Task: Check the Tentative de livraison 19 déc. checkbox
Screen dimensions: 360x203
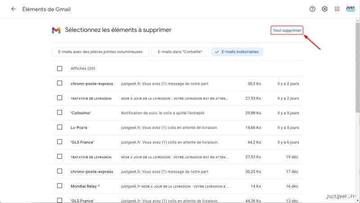Action: (59, 156)
